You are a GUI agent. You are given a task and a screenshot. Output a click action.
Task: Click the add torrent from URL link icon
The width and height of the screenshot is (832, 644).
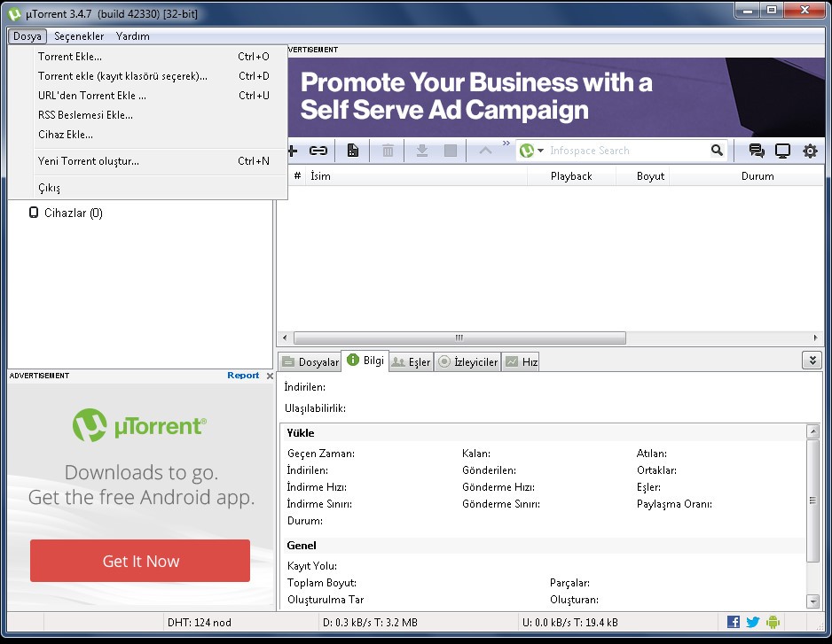tap(318, 151)
